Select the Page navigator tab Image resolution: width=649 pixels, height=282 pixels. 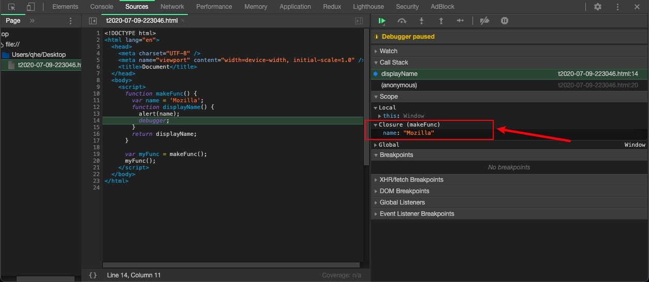(13, 21)
